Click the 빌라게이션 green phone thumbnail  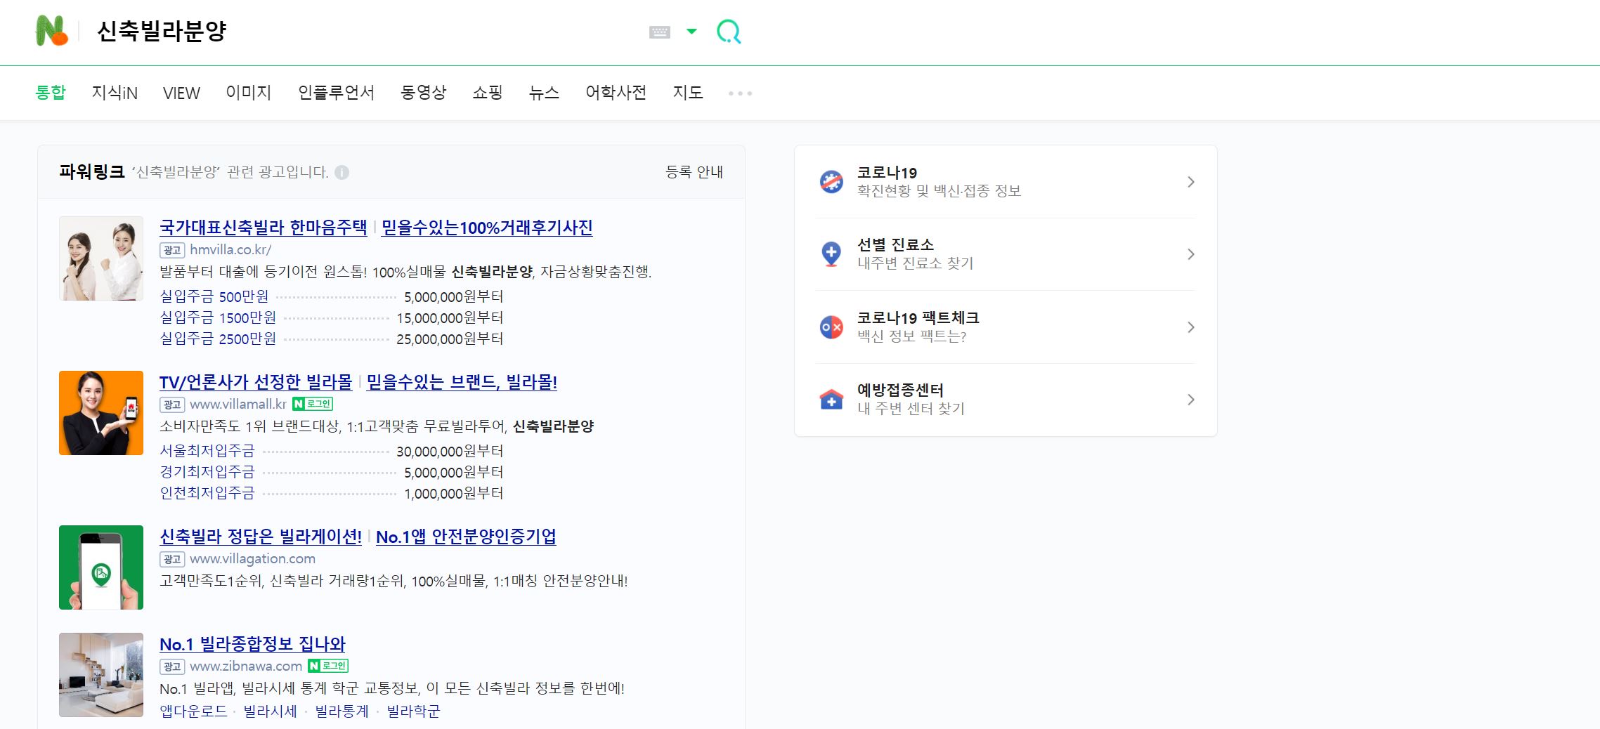tap(101, 567)
